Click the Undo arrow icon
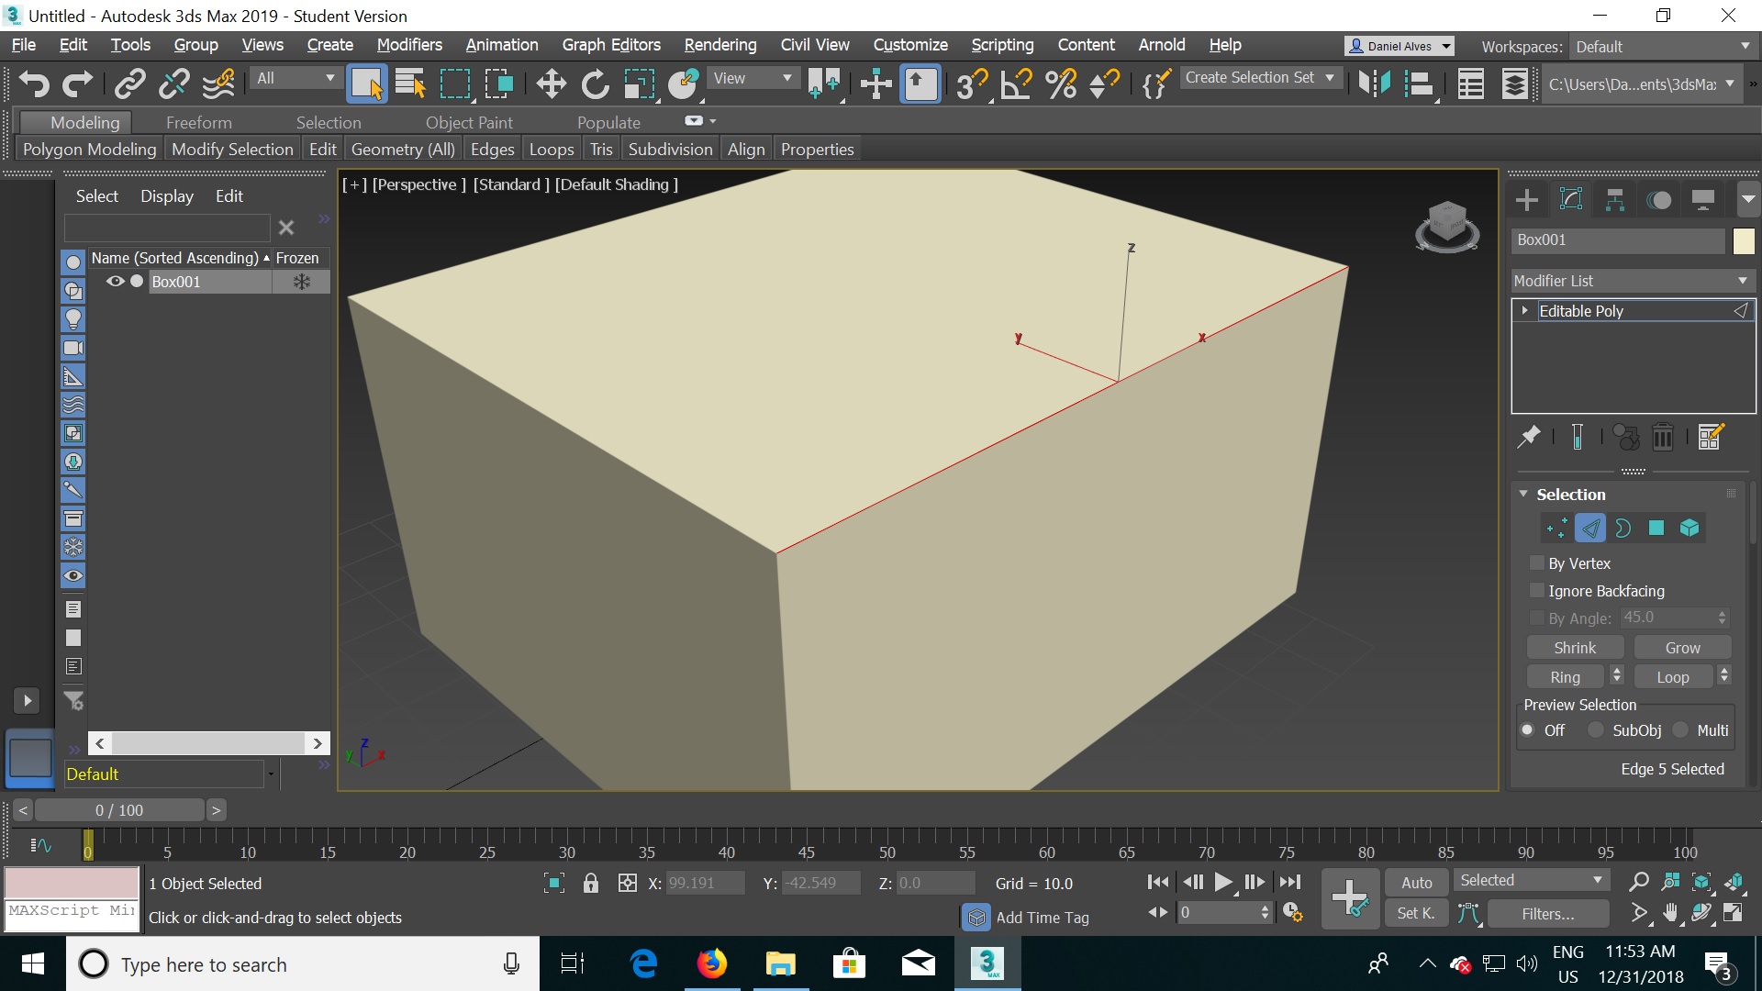Image resolution: width=1762 pixels, height=991 pixels. point(34,84)
